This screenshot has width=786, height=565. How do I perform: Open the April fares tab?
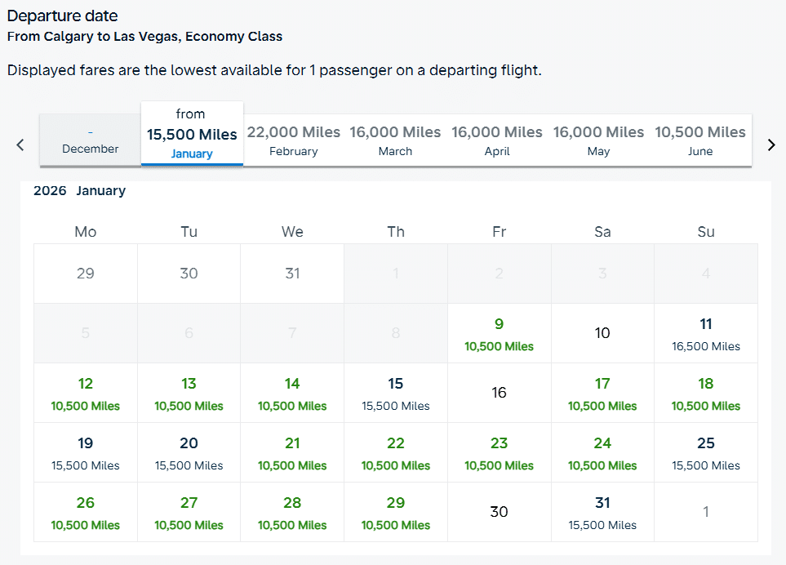[497, 140]
